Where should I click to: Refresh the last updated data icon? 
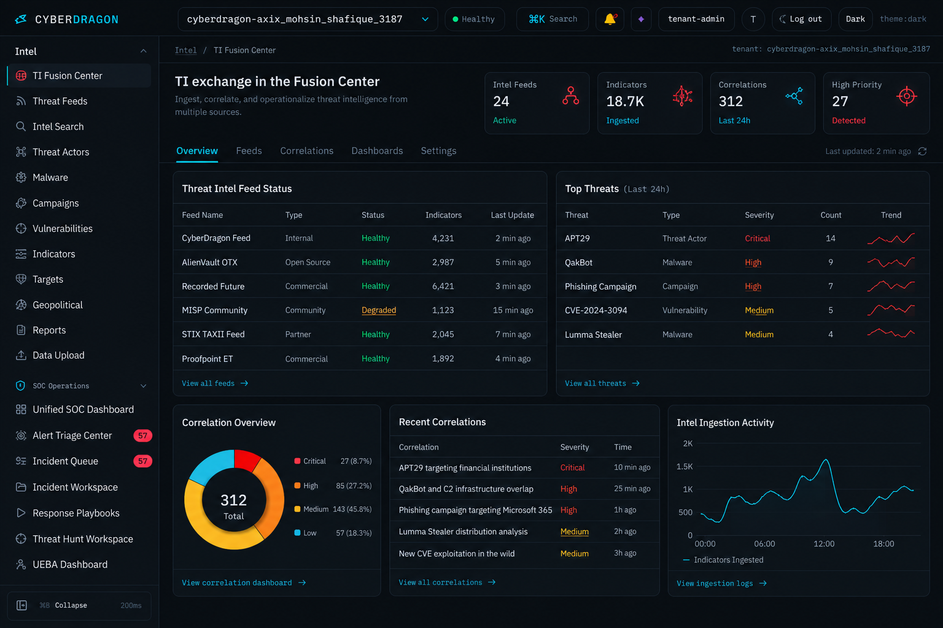(922, 151)
